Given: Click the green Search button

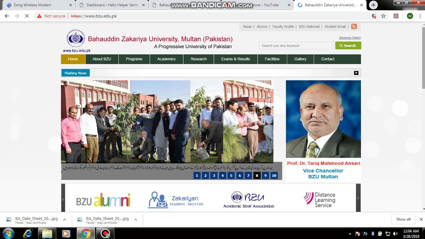Looking at the screenshot, I should pos(348,45).
